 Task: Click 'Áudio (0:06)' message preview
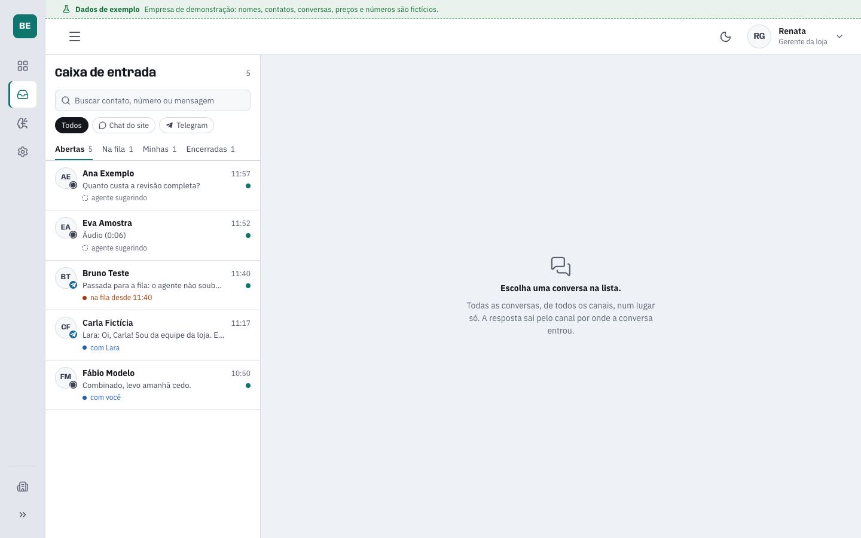click(104, 236)
